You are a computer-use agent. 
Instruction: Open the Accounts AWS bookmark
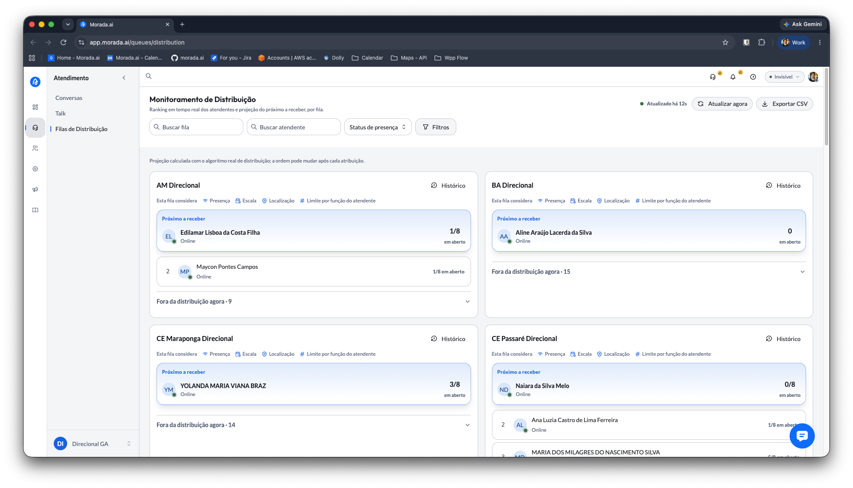coord(287,58)
